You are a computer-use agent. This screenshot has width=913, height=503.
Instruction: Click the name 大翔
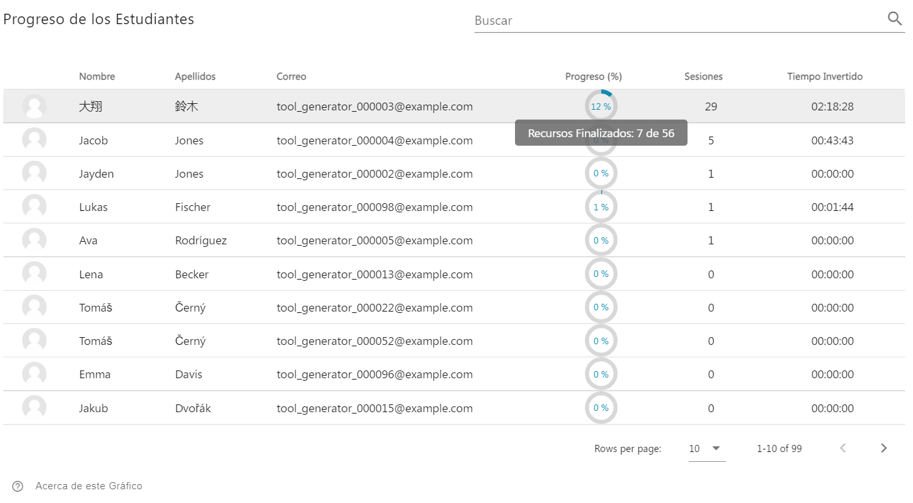click(x=91, y=106)
